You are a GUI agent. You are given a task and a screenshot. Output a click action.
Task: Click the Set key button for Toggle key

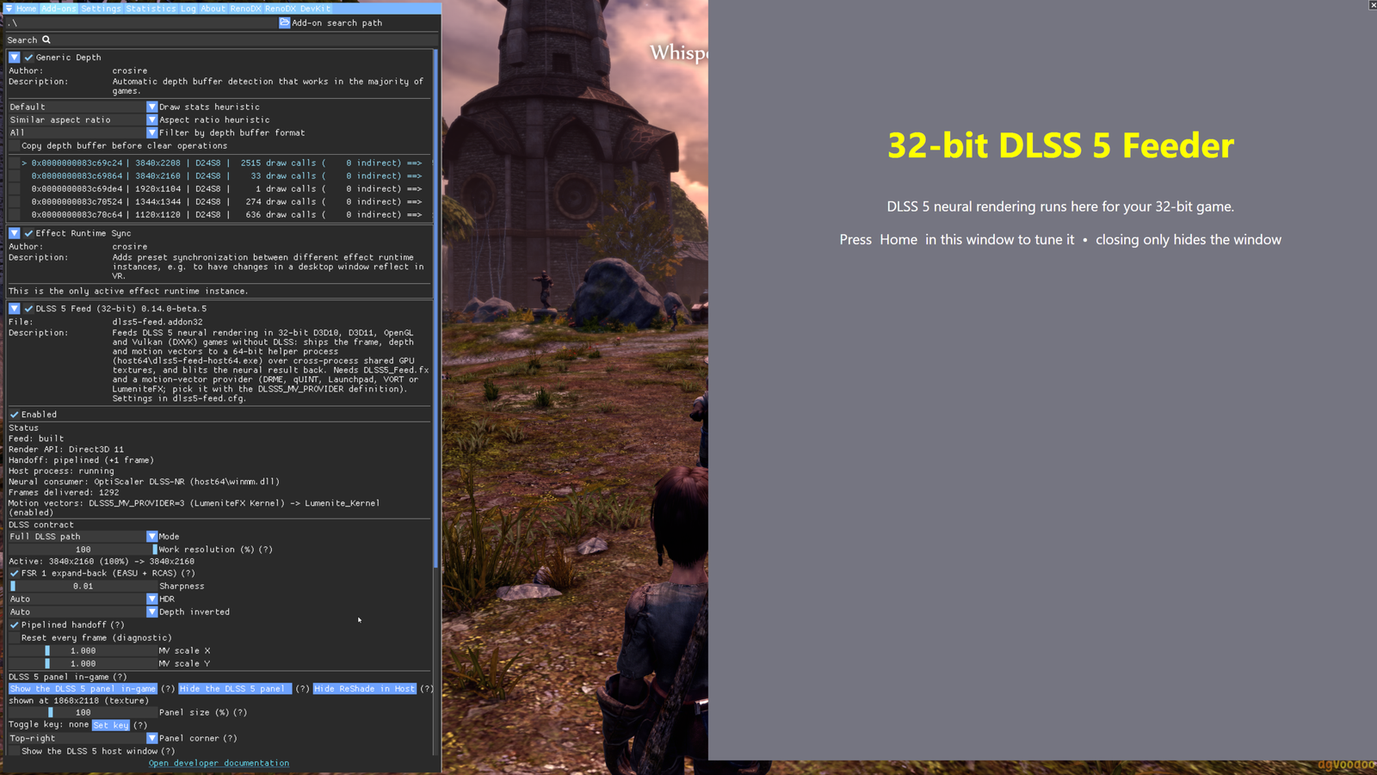coord(111,725)
